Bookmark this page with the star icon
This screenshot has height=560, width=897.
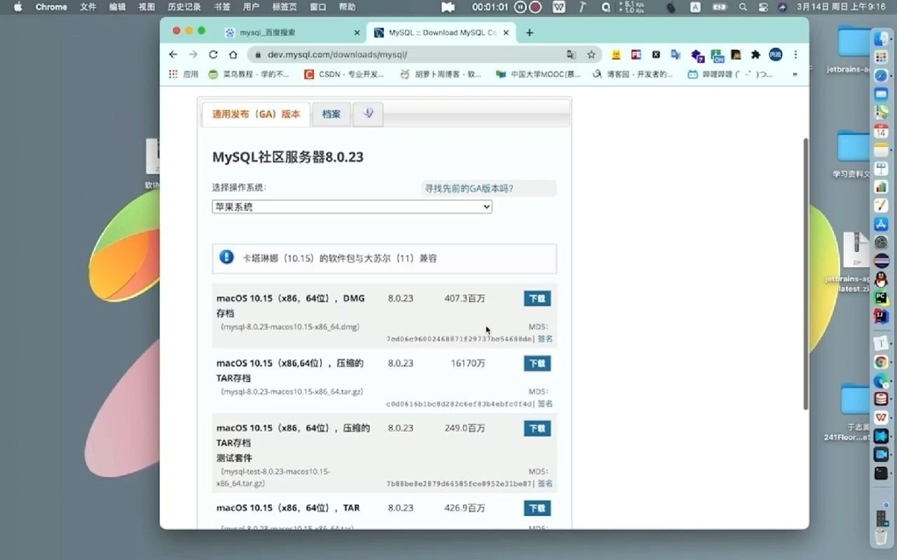click(591, 55)
